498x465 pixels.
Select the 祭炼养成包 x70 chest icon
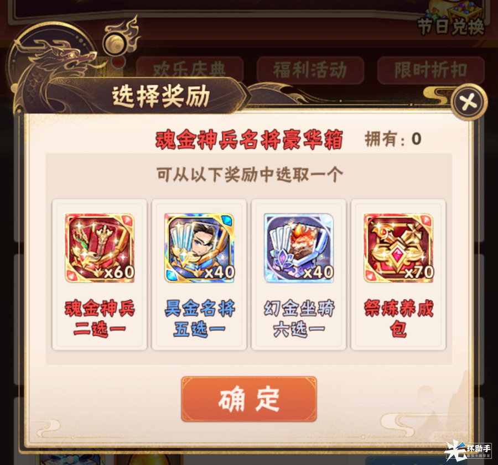398,248
